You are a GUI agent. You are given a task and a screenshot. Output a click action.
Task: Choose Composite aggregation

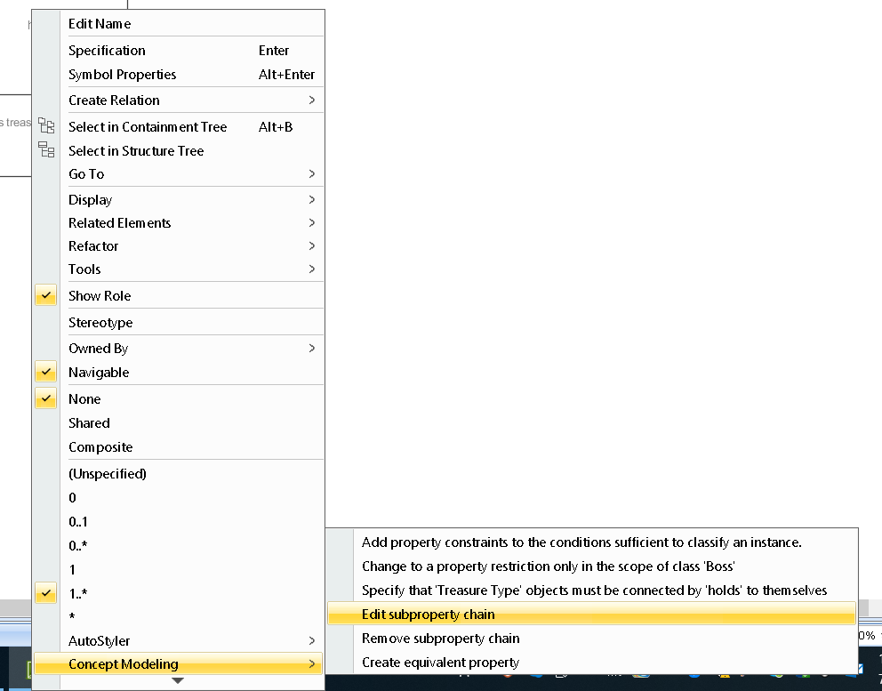point(179,447)
